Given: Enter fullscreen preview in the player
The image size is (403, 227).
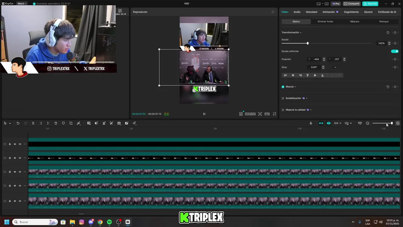Looking at the screenshot, I should [275, 114].
